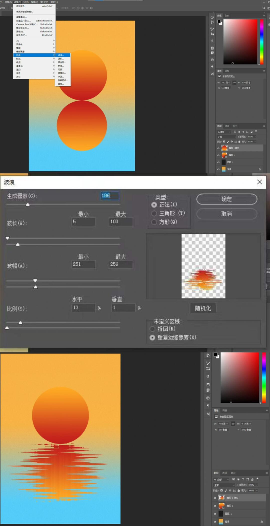Select the 三角形 wave type
This screenshot has height=526, width=270.
pos(154,214)
